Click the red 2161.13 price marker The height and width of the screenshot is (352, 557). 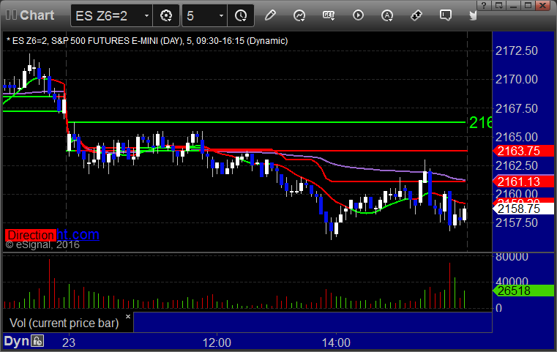click(523, 181)
